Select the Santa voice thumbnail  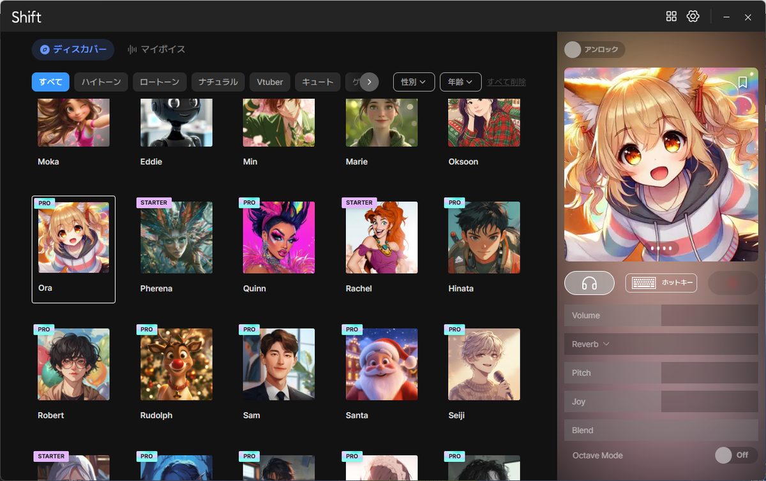click(x=382, y=364)
